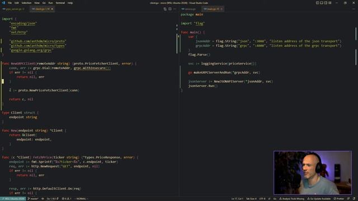Click the "net/http" import path

tap(18, 32)
